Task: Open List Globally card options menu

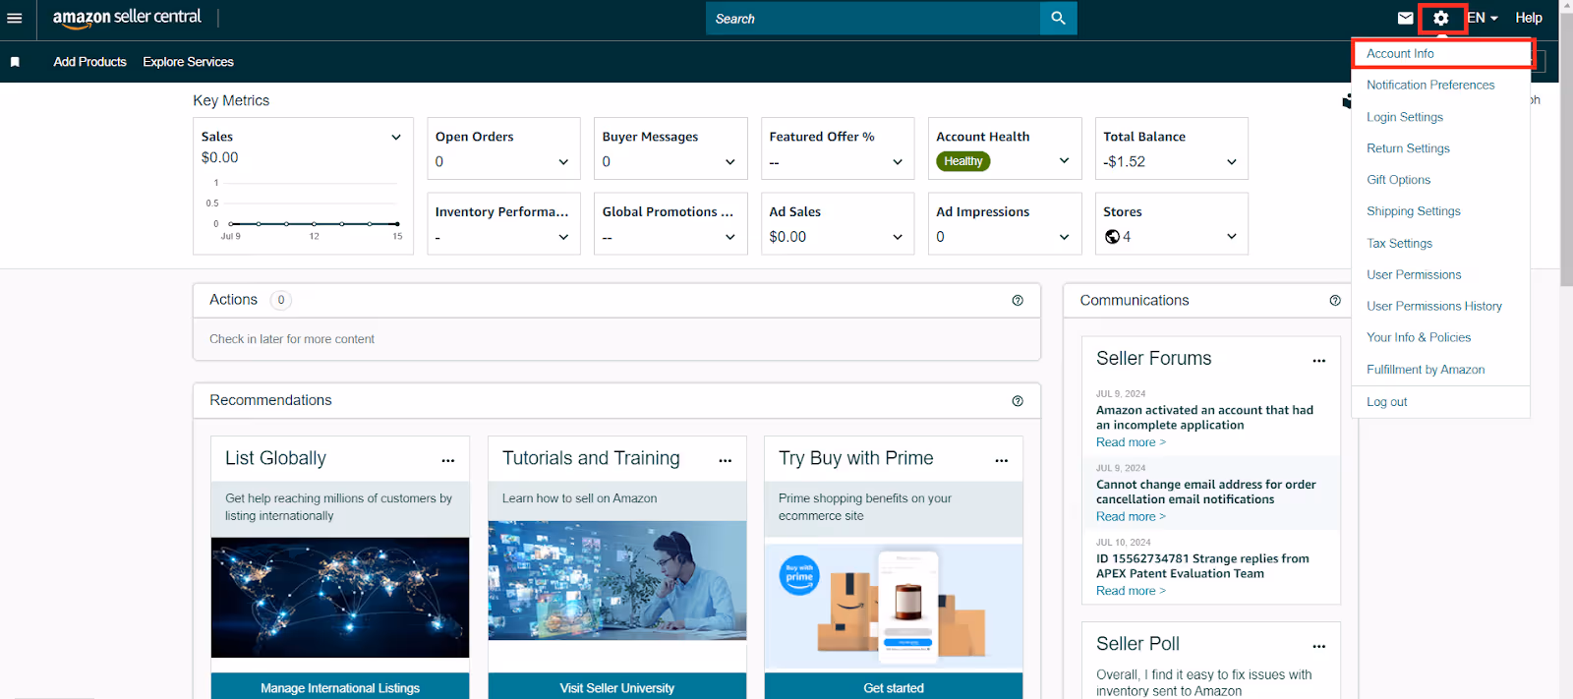Action: coord(448,460)
